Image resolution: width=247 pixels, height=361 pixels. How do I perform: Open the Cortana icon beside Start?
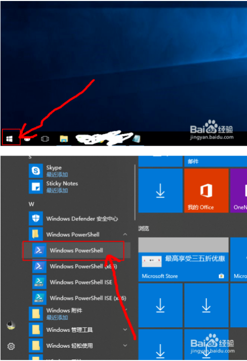(27, 139)
